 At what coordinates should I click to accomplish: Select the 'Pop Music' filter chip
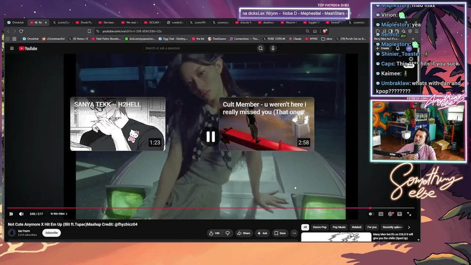point(339,227)
